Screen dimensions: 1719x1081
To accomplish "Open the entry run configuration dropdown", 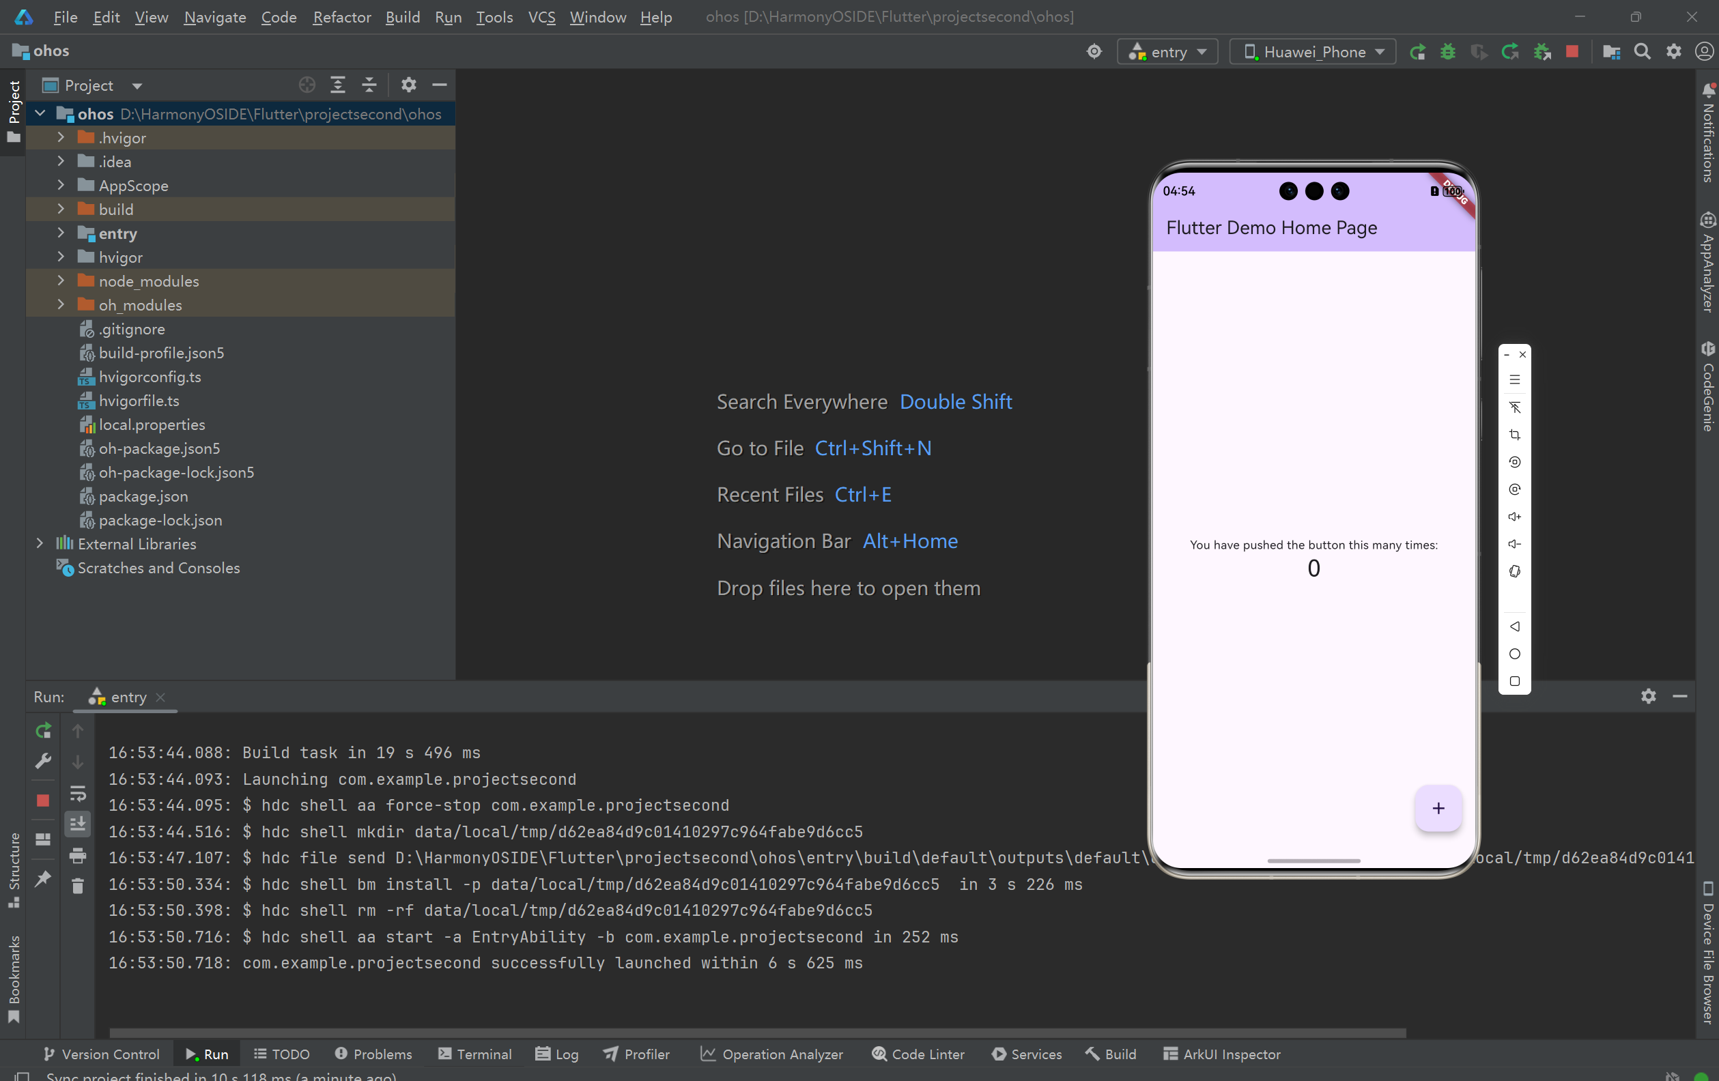I will pyautogui.click(x=1168, y=51).
